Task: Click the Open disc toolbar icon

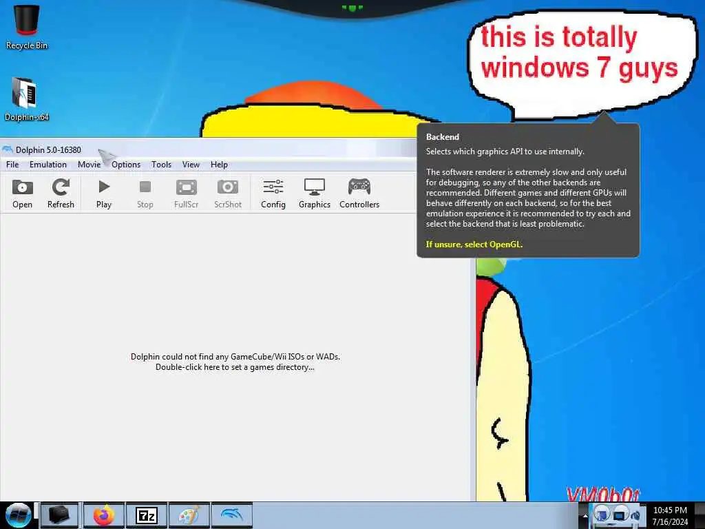Action: (22, 194)
